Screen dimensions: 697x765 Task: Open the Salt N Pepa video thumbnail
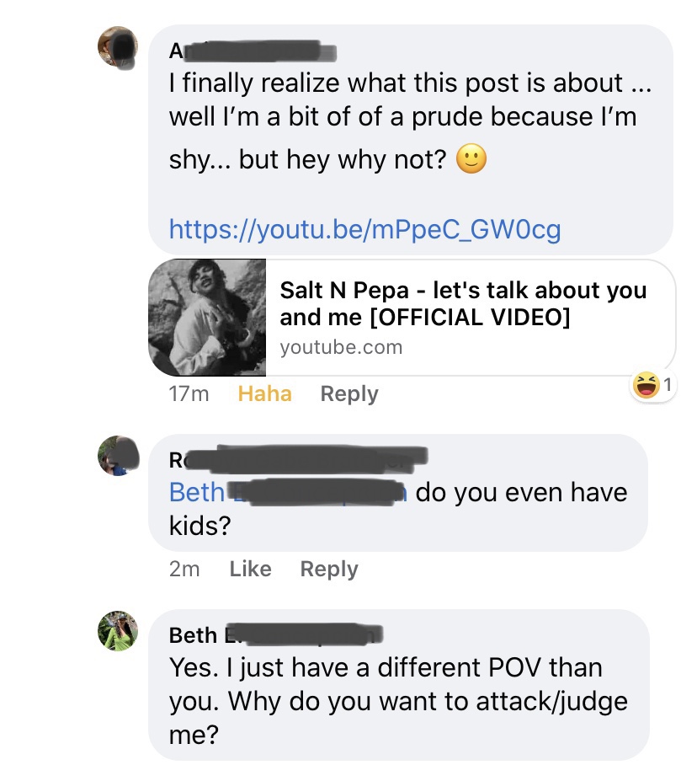point(207,317)
